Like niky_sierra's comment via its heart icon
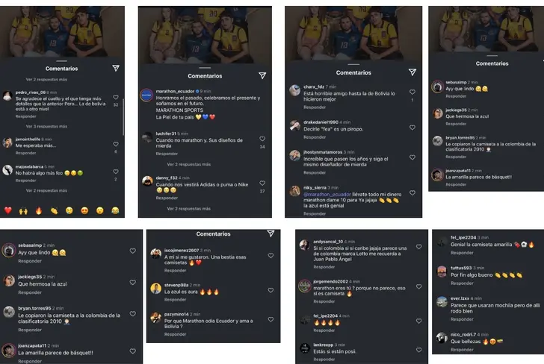This screenshot has width=544, height=364. coord(412,193)
